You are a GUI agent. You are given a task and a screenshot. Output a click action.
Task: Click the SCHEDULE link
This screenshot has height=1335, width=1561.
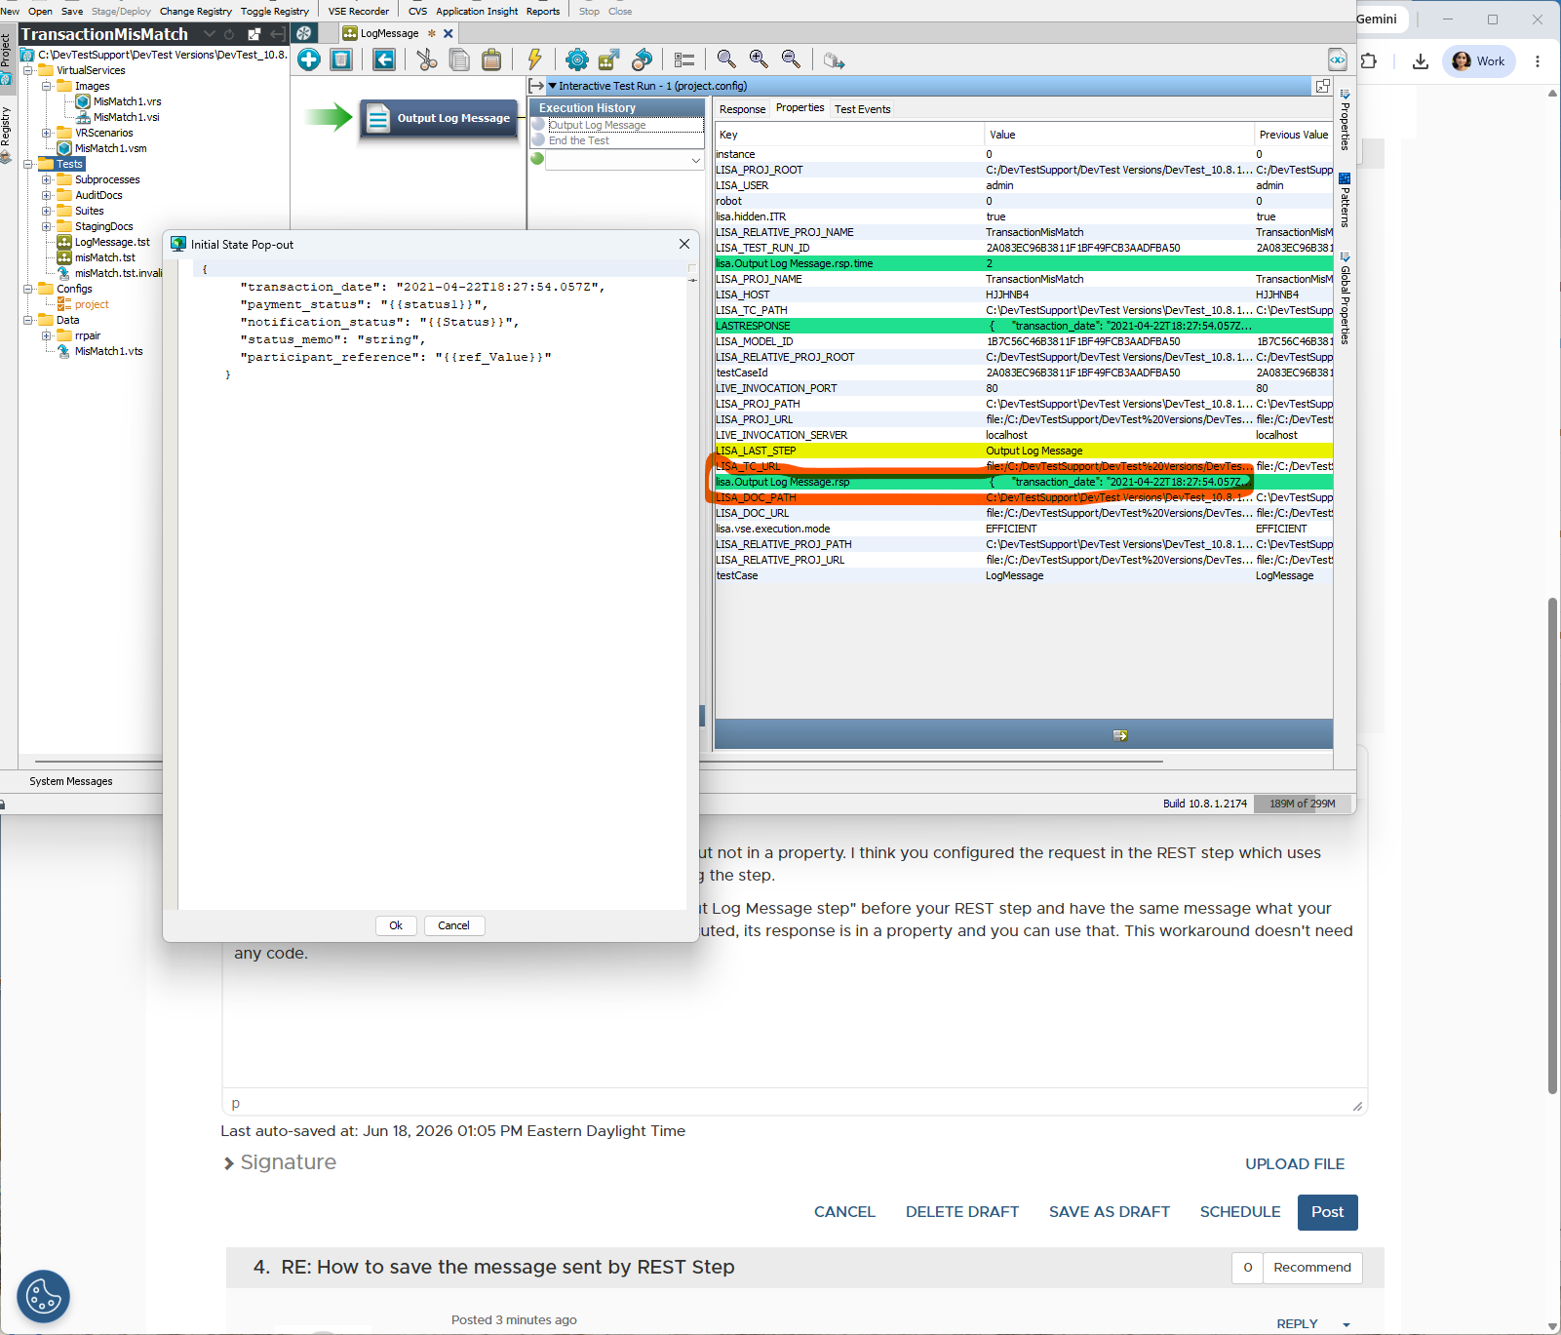(1240, 1212)
